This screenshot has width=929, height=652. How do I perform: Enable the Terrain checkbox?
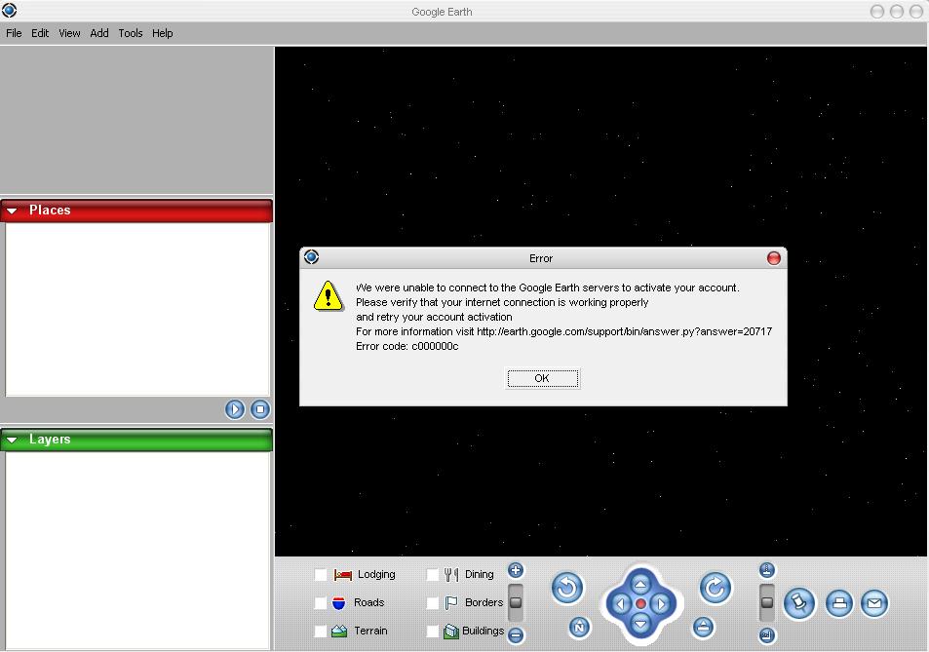click(x=321, y=632)
